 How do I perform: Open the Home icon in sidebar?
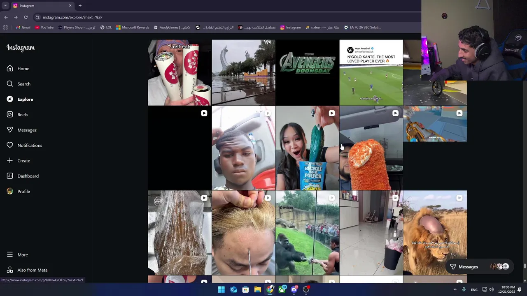click(10, 68)
